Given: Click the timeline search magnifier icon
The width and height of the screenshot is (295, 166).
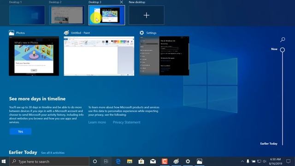Looking at the screenshot, I should pos(283,40).
